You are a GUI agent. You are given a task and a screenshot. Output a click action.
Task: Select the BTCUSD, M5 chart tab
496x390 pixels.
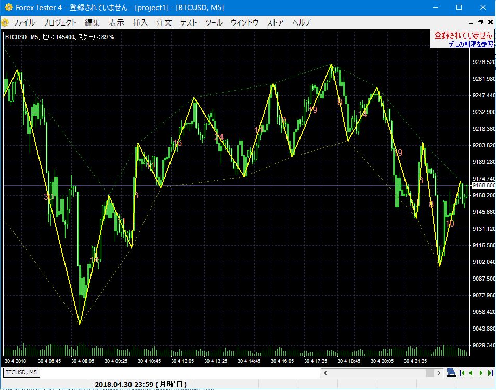tap(21, 372)
